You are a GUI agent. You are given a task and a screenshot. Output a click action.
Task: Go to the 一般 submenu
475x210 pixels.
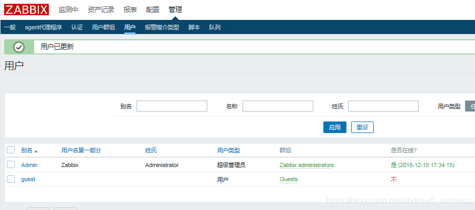click(x=10, y=28)
